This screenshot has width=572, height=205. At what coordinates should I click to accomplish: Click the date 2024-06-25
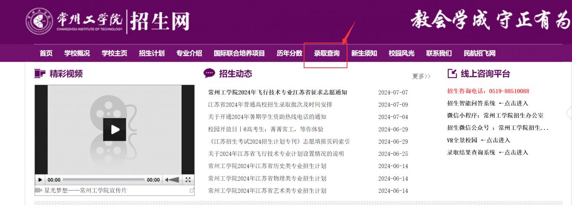(x=393, y=154)
